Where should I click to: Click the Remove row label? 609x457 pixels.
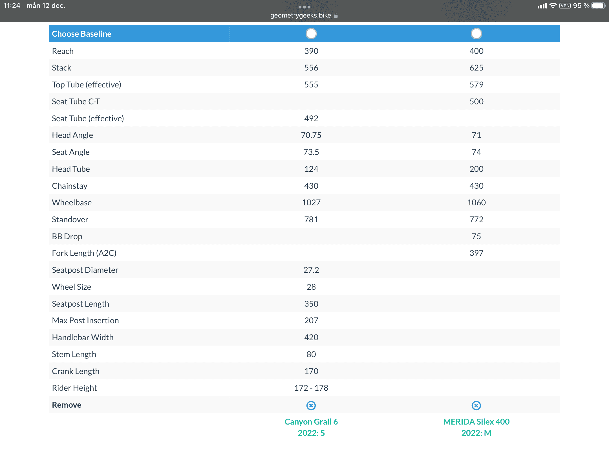(67, 405)
